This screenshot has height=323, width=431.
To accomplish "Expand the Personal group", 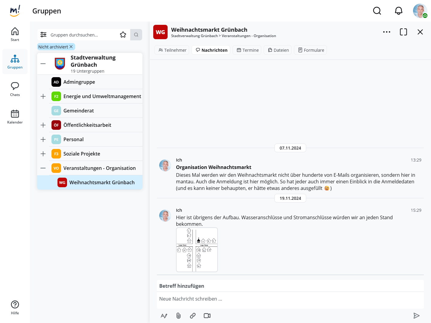I will point(43,139).
